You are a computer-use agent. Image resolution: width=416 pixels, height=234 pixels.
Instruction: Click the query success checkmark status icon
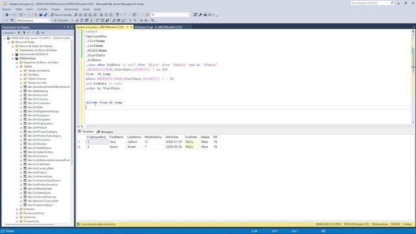78,224
